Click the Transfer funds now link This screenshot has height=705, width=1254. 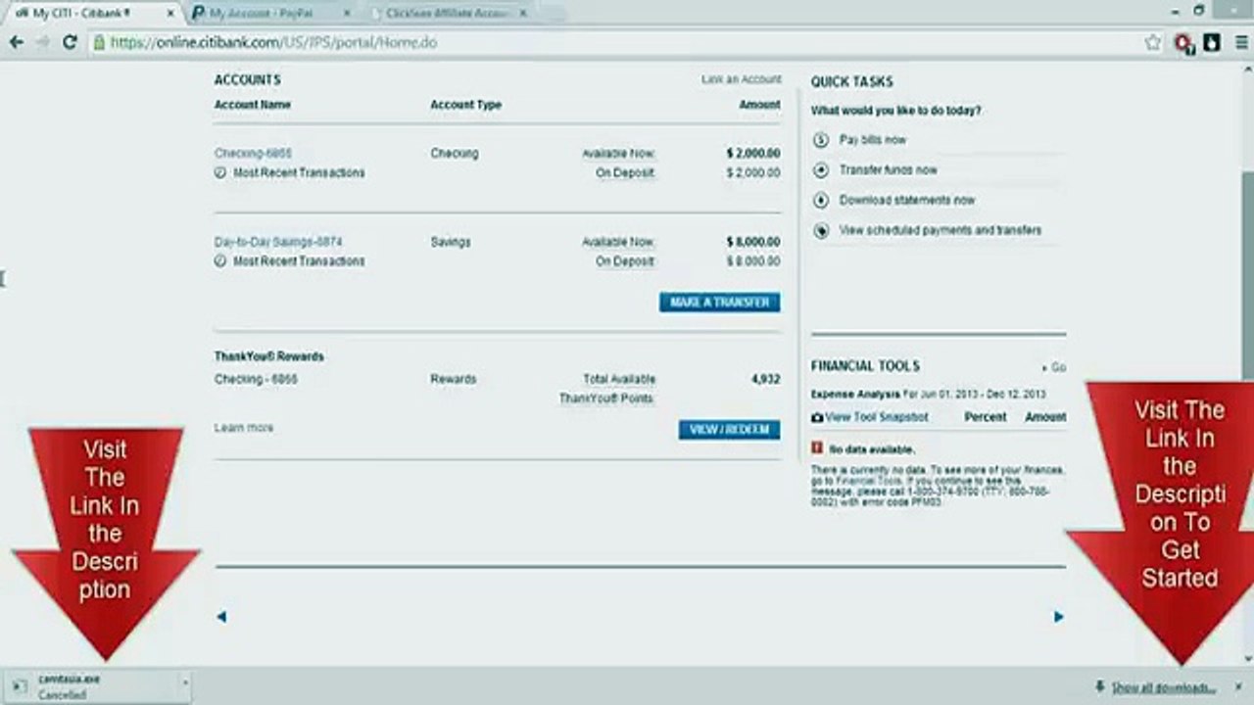(888, 170)
